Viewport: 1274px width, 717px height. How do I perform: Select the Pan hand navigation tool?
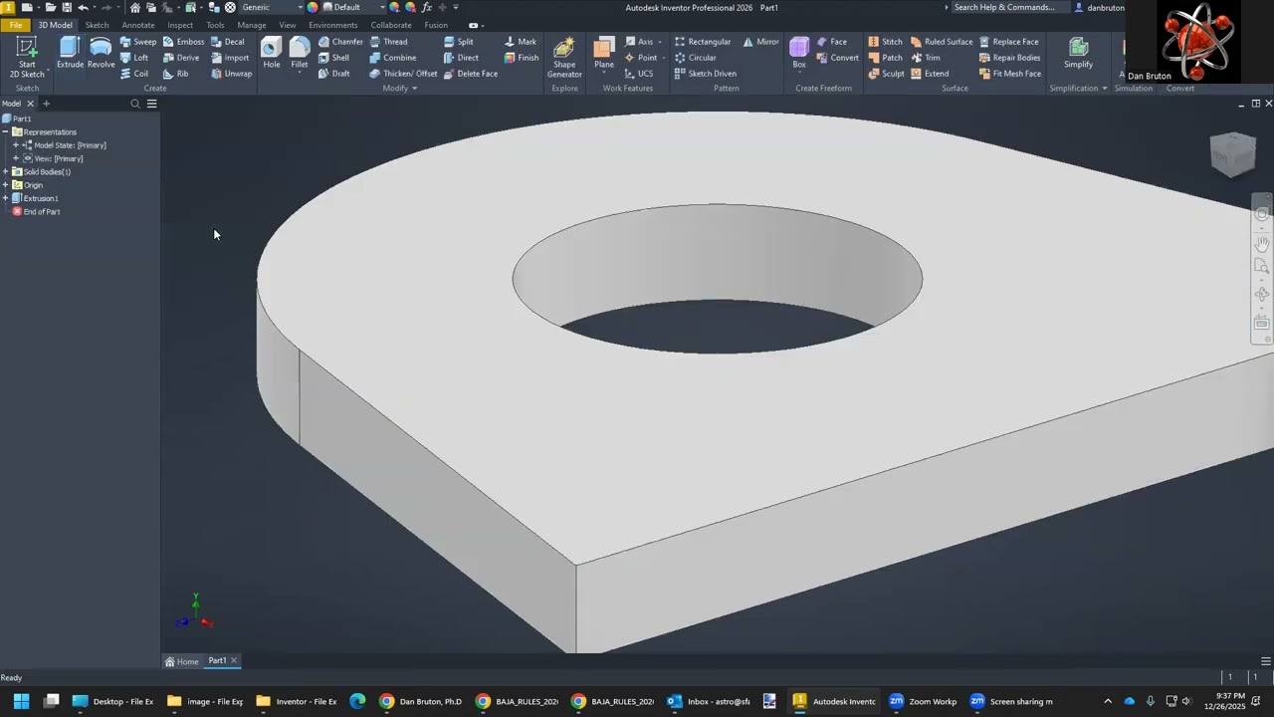1262,243
